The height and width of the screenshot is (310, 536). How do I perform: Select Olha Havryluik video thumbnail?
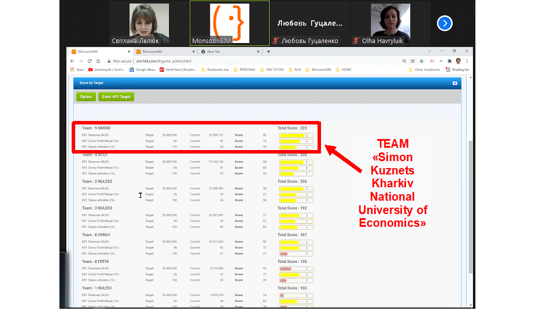point(390,23)
